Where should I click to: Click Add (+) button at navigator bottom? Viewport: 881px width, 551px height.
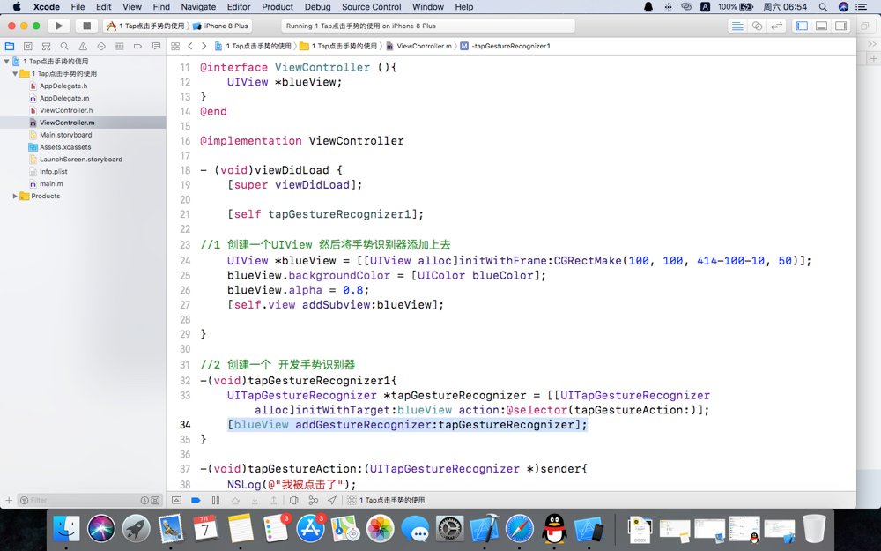pos(9,500)
